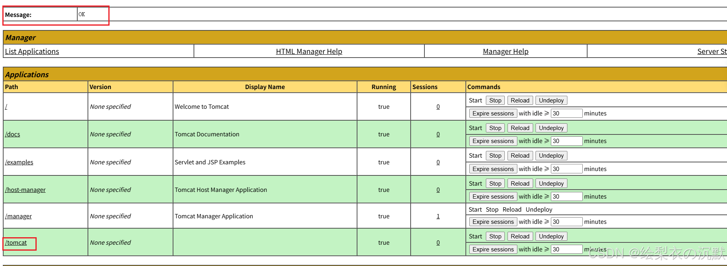
Task: Expire sessions for /tomcat application
Action: point(493,249)
